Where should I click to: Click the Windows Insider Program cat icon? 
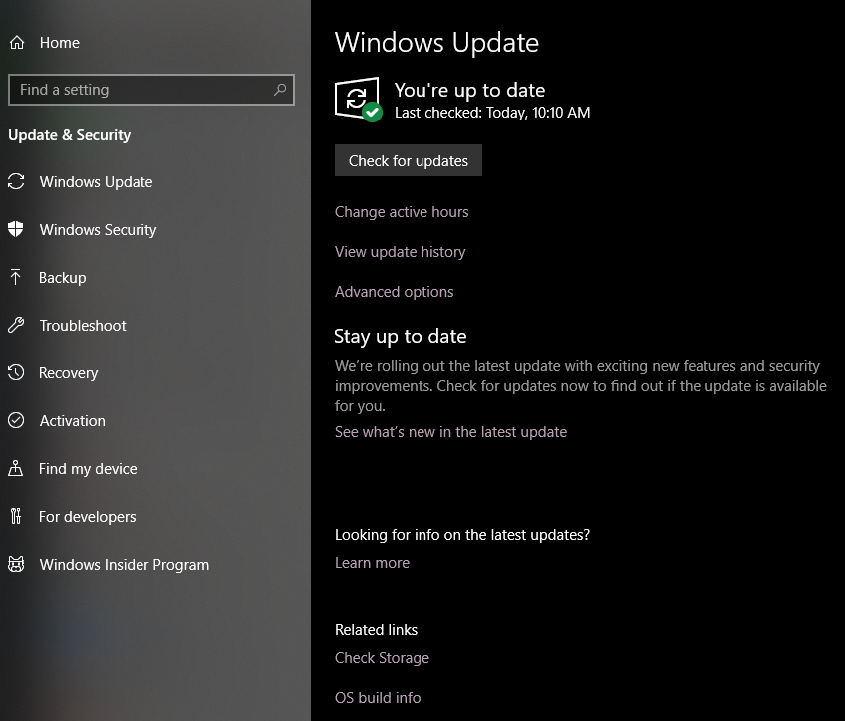pos(16,564)
